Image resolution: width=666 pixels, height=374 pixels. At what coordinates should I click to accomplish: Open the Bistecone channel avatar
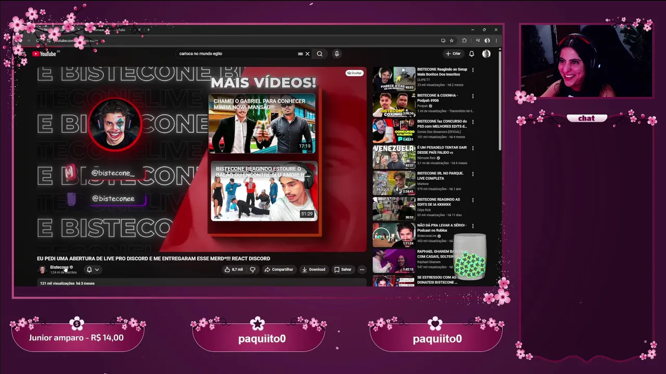pos(42,270)
